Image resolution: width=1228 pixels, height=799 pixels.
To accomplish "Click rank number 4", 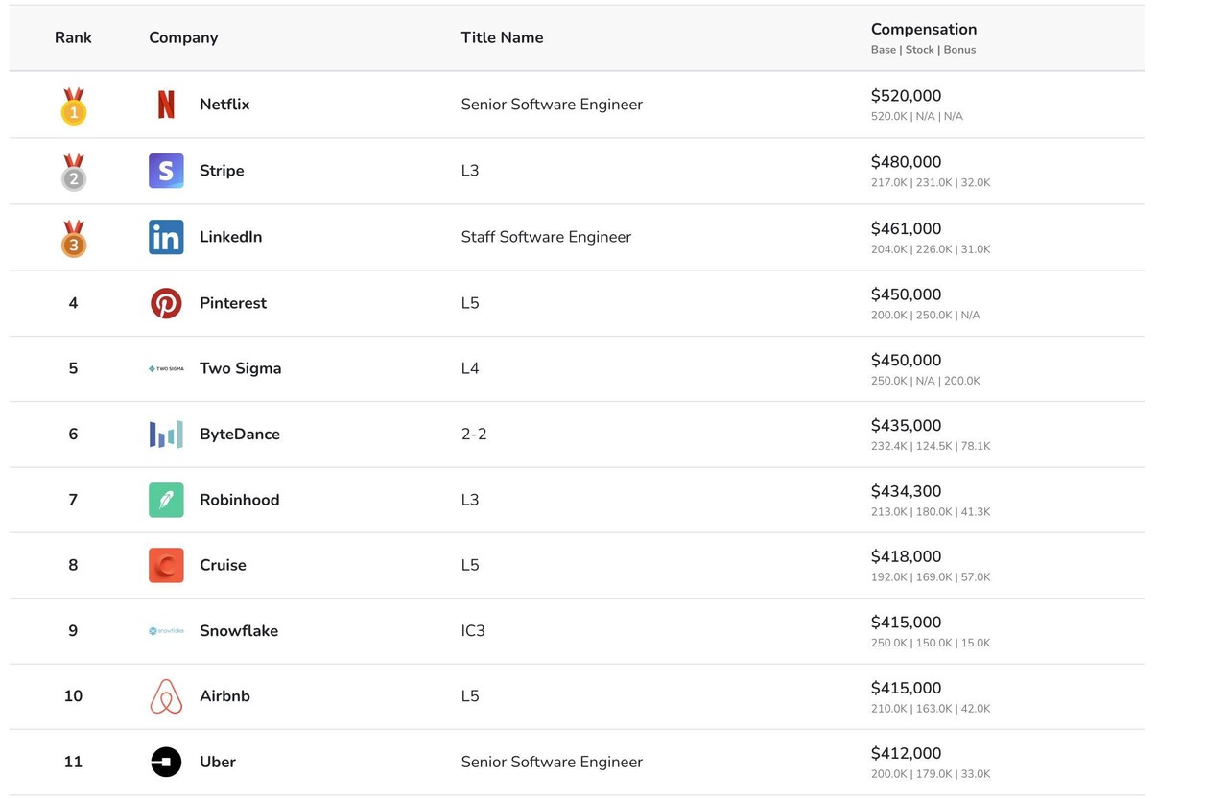I will [73, 303].
